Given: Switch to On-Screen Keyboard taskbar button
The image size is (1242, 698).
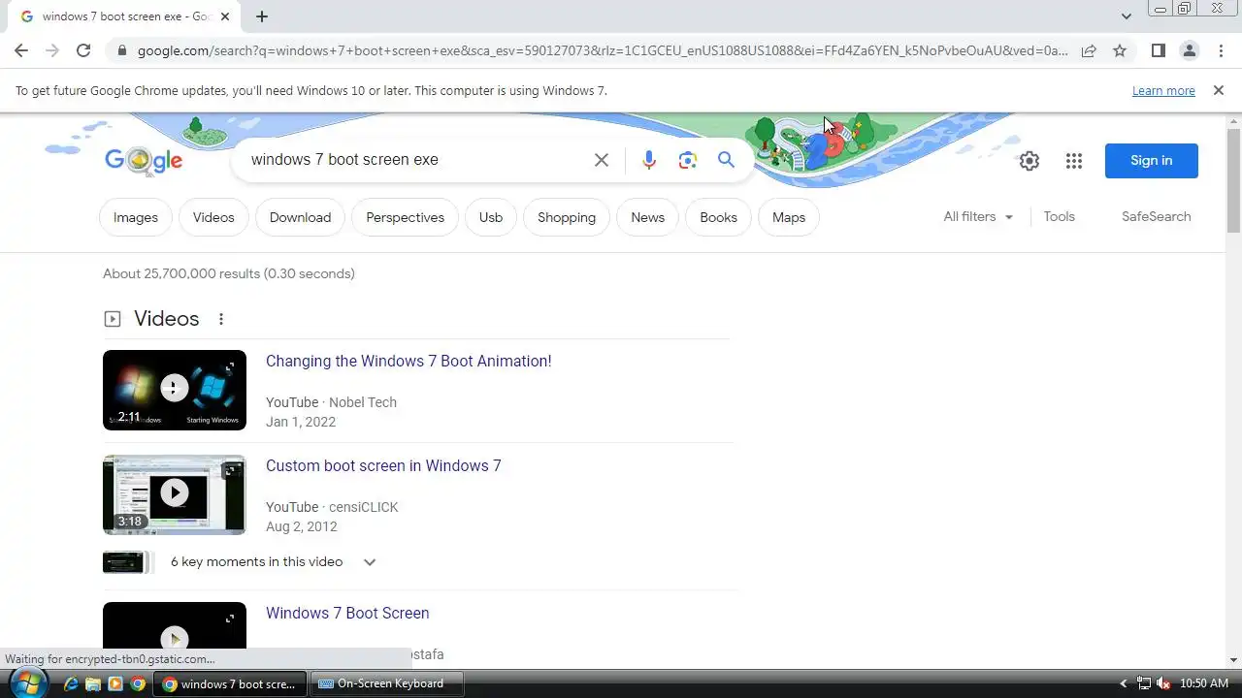Looking at the screenshot, I should (x=387, y=683).
